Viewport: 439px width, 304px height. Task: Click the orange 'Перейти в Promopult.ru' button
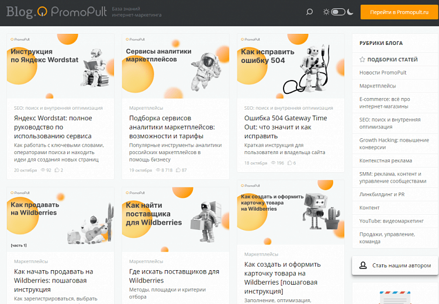tap(399, 12)
